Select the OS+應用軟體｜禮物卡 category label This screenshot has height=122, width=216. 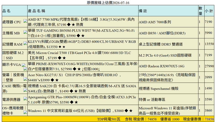[x=14, y=111]
